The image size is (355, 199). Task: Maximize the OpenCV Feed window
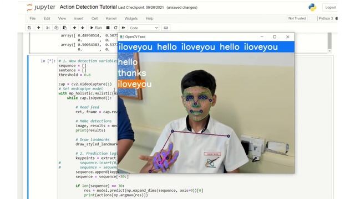click(275, 37)
